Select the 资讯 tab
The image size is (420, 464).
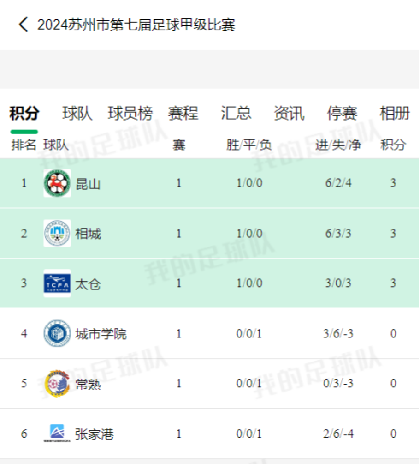pyautogui.click(x=289, y=113)
